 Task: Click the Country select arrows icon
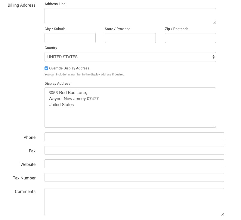pos(213,57)
